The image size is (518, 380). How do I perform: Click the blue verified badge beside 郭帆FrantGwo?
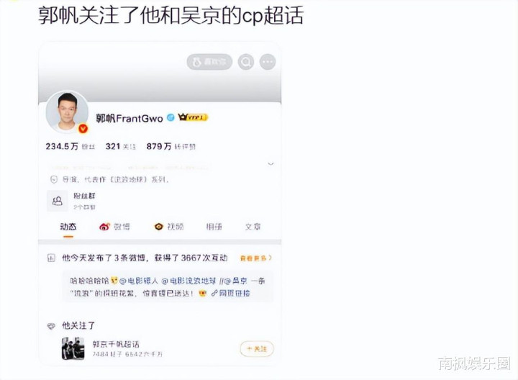(x=171, y=117)
